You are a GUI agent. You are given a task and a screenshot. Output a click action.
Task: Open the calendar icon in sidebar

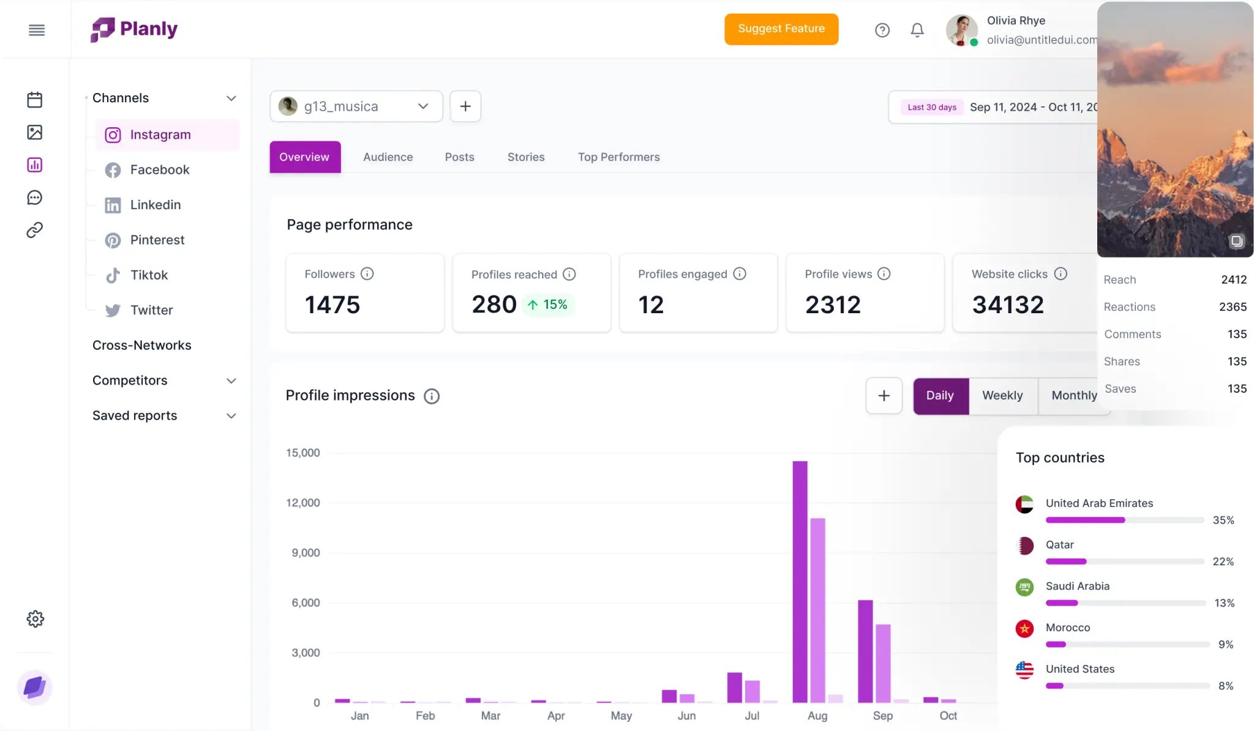35,100
